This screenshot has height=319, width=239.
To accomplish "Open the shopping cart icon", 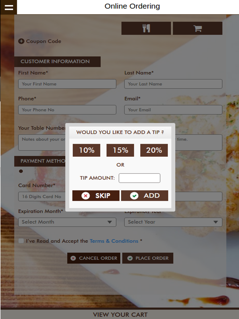I will [197, 28].
